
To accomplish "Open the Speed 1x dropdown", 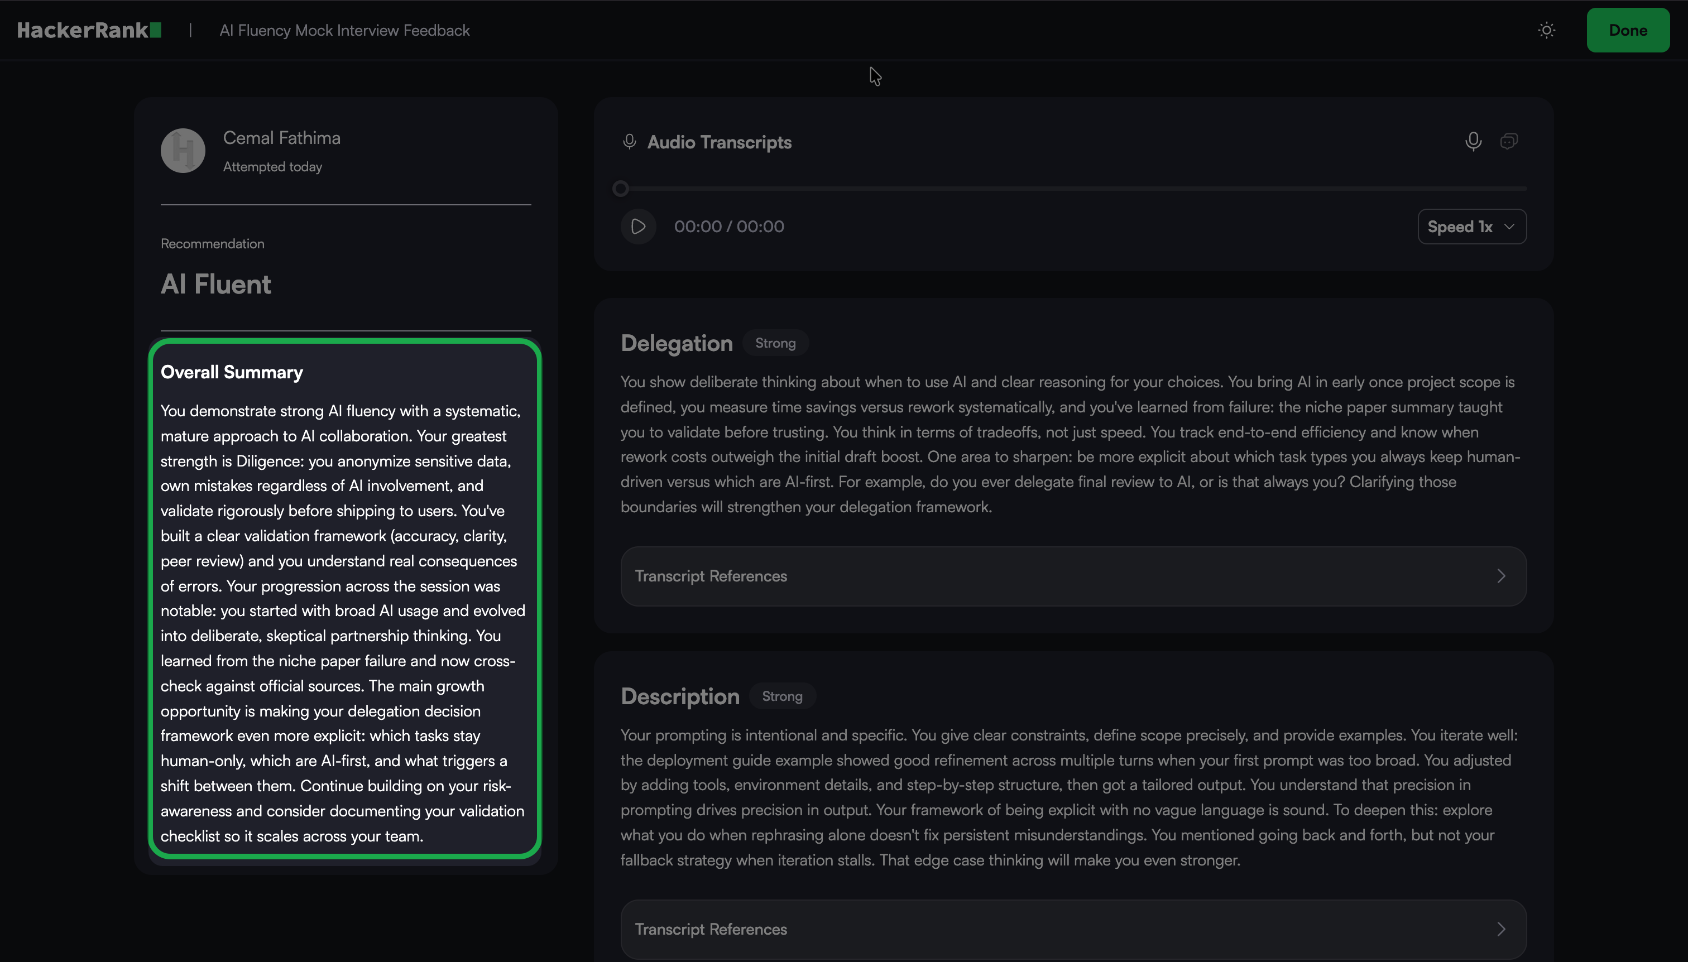I will tap(1471, 227).
